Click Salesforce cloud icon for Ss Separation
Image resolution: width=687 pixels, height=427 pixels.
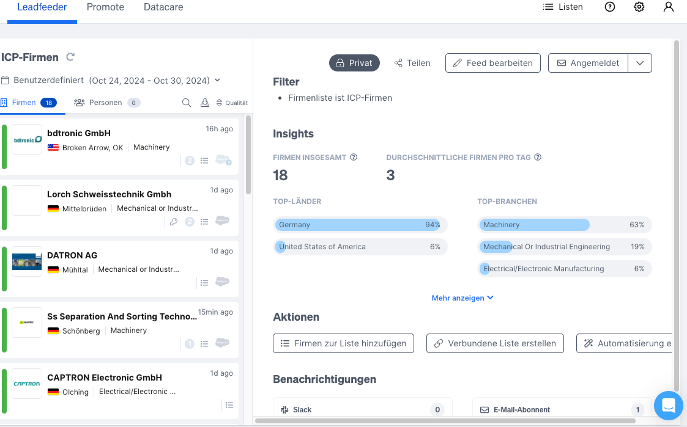(223, 343)
